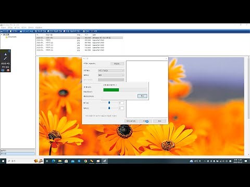The height and width of the screenshot is (187, 250).
Task: Collapse the recorder widget with its chevron
Action: 9,51
